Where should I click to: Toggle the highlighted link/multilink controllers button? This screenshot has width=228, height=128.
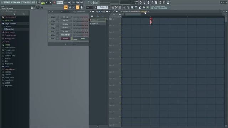click(78, 7)
